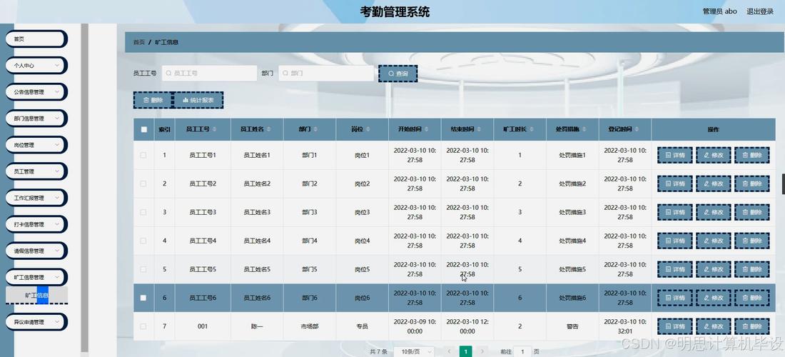The image size is (785, 357).
Task: Check the checkbox for row 3
Action: pos(143,212)
